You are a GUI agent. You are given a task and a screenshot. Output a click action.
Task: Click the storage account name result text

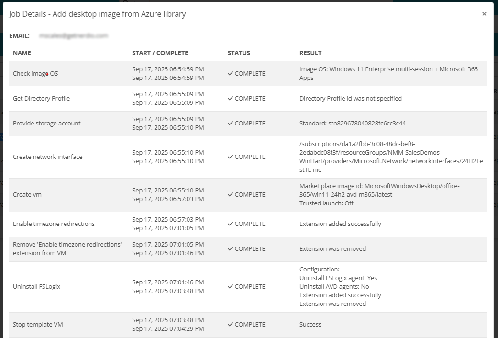pos(352,124)
